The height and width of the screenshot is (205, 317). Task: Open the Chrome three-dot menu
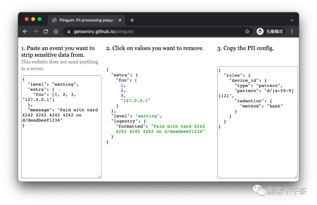pyautogui.click(x=292, y=31)
